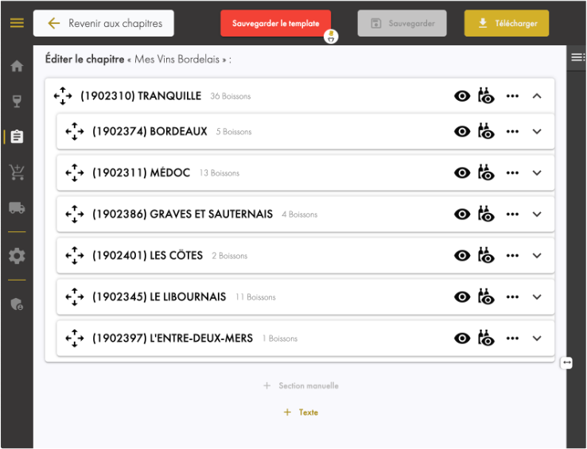Click Sauvegarder le template button
Image resolution: width=587 pixels, height=449 pixels.
[275, 23]
